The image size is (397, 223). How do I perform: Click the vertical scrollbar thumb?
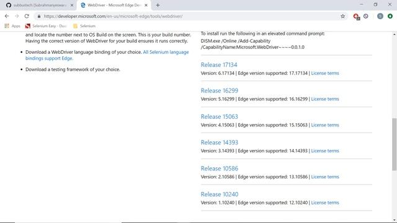click(395, 144)
